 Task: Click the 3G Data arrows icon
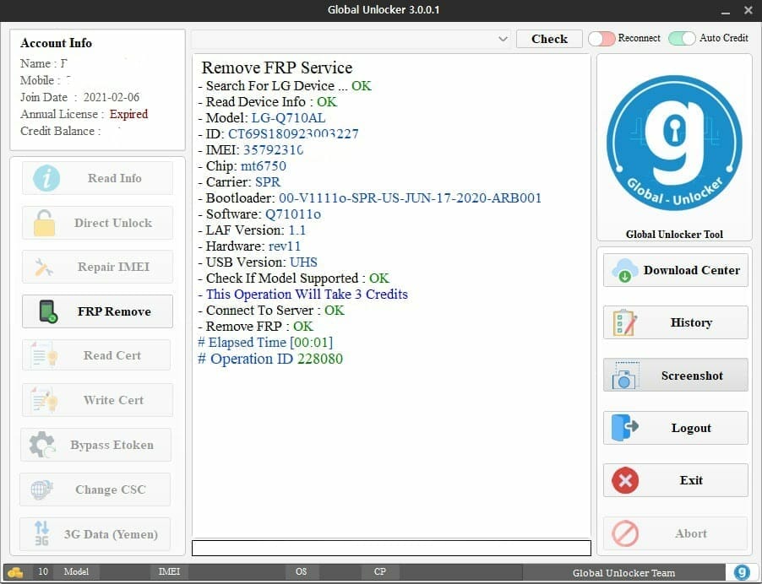pos(41,533)
